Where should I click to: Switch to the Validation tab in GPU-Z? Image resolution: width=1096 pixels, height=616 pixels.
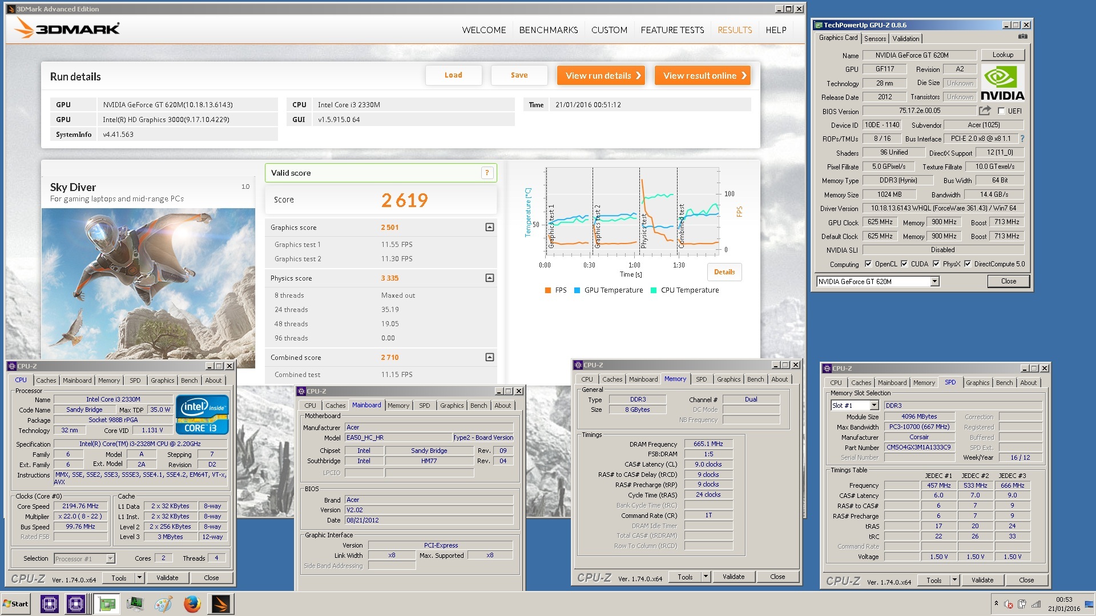[x=905, y=39]
